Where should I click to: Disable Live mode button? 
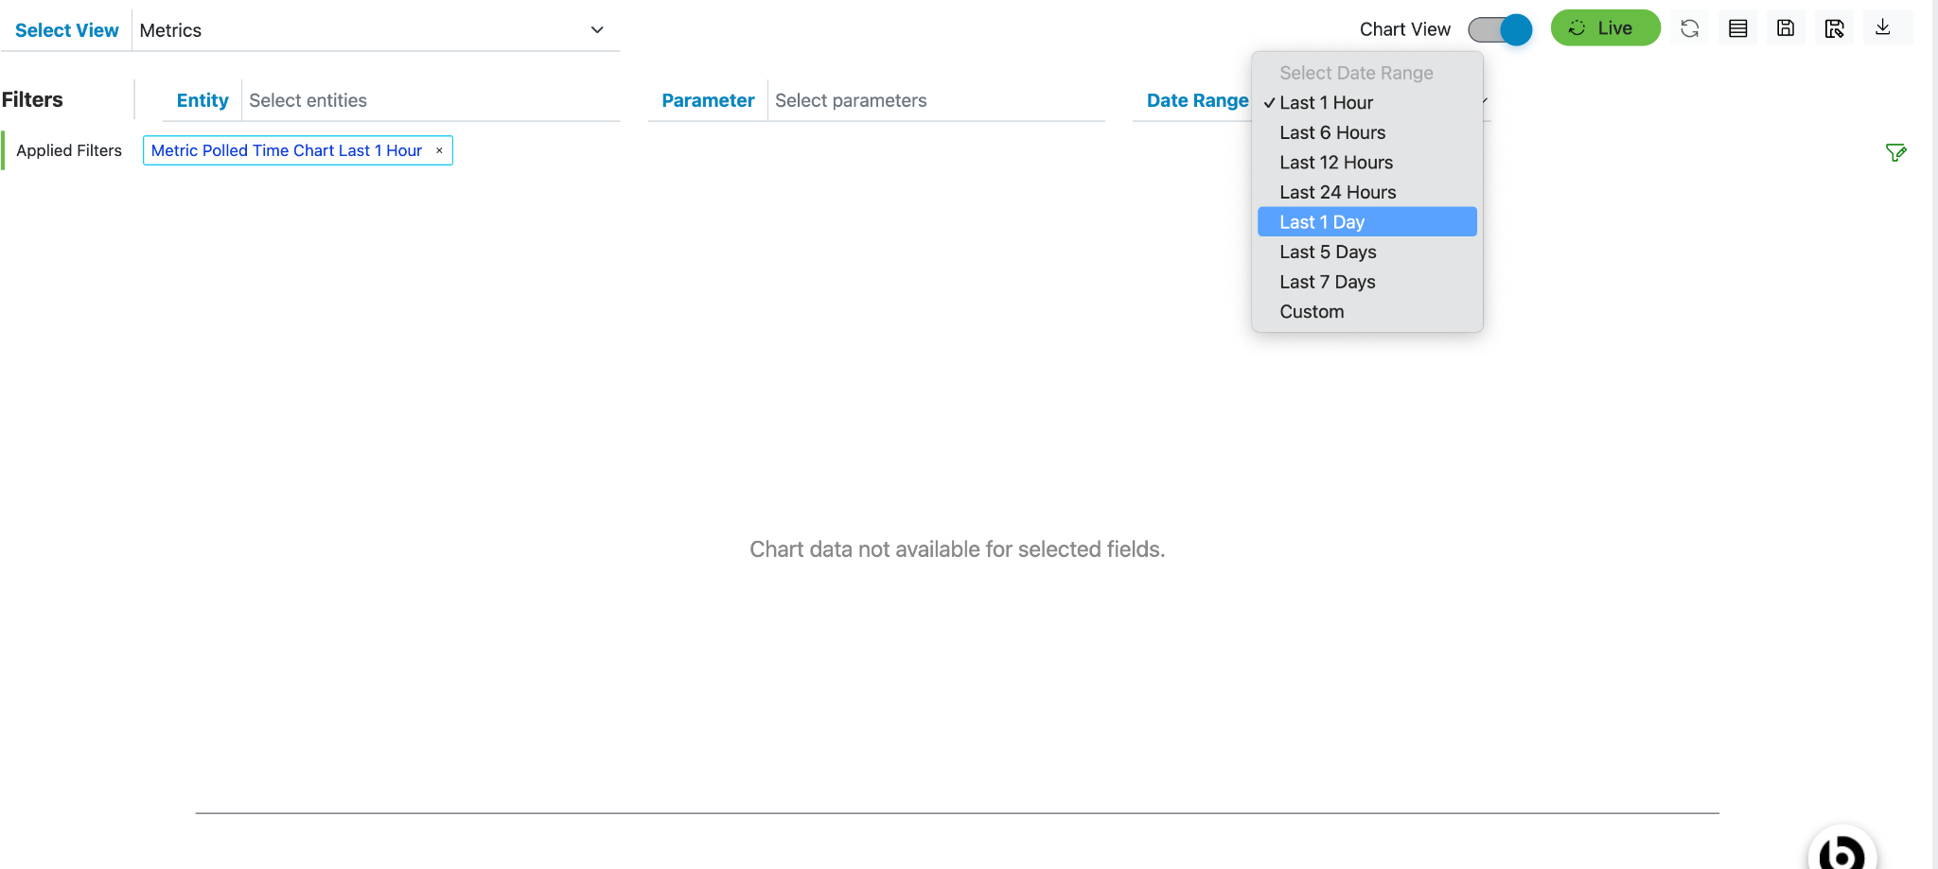point(1605,28)
